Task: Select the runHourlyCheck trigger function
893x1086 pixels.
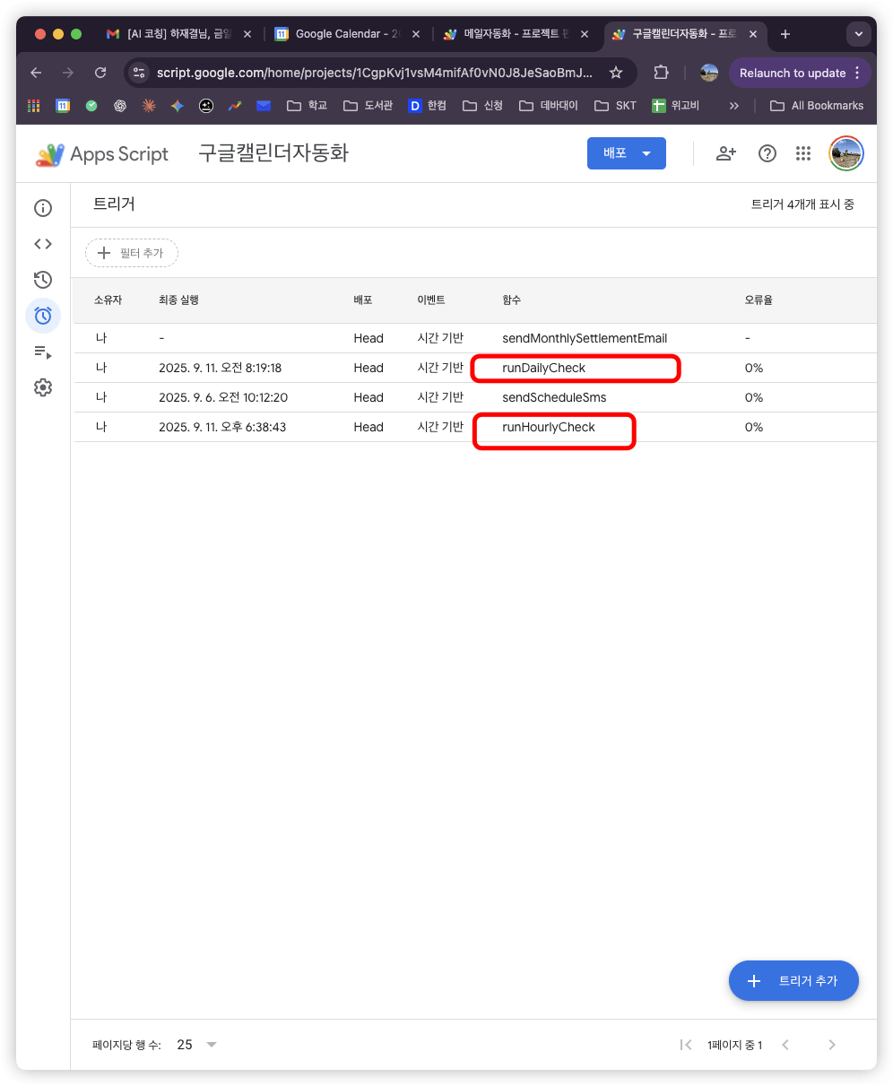Action: pyautogui.click(x=549, y=427)
